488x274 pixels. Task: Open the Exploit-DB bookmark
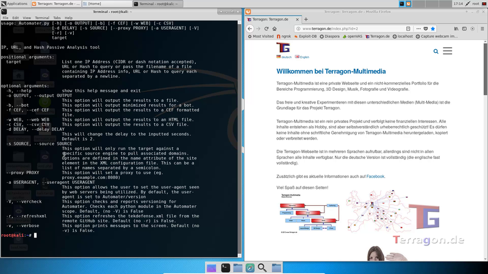306,37
